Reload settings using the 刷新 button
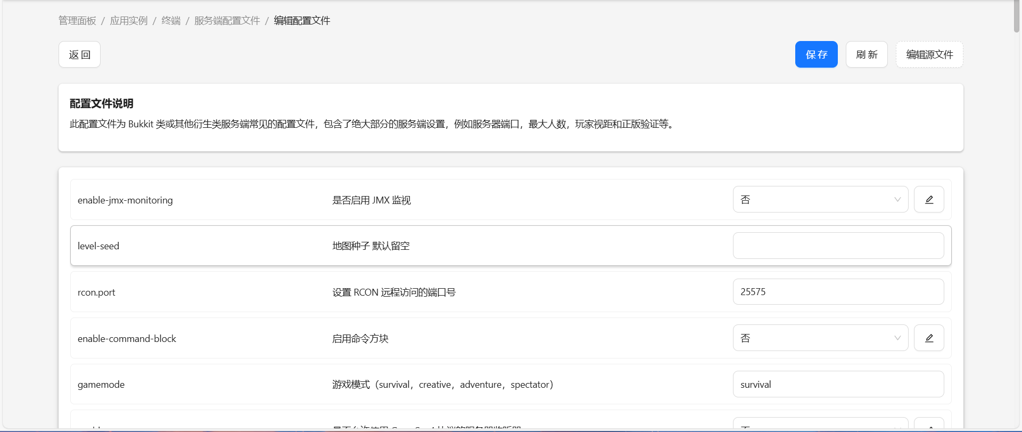 click(x=867, y=54)
